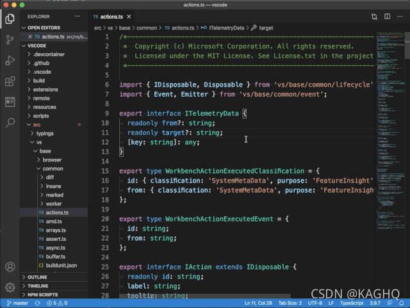This screenshot has height=308, width=410.
Task: Open changes compare icon in editor toolbar
Action: click(x=374, y=17)
